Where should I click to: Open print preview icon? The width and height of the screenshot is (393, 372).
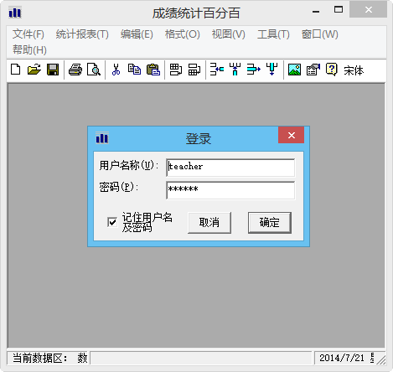tap(94, 70)
